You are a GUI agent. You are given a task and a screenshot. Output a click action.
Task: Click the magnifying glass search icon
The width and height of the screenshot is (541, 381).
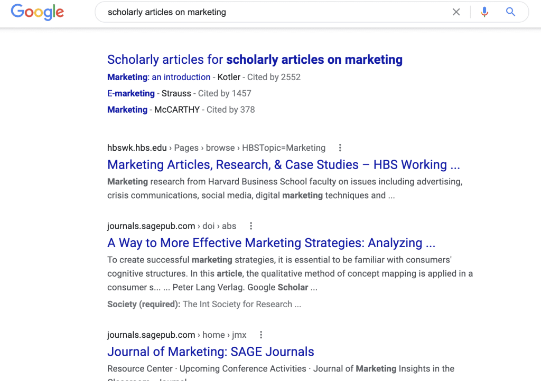coord(510,12)
